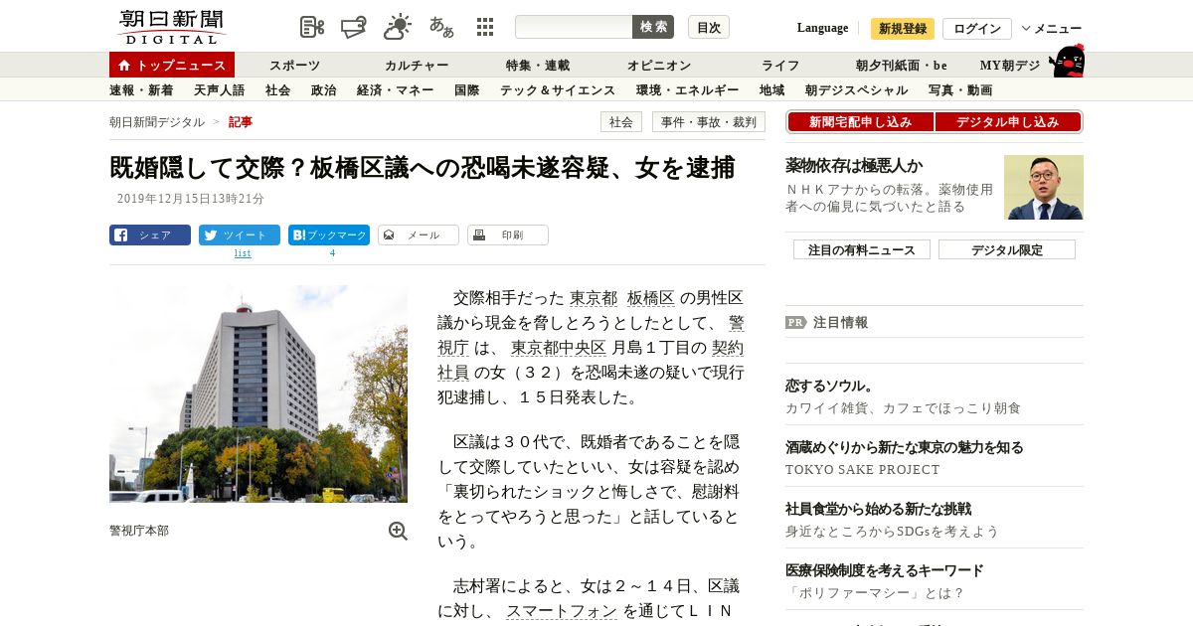1193x626 pixels.
Task: Open the news list icon in header
Action: pos(312,27)
